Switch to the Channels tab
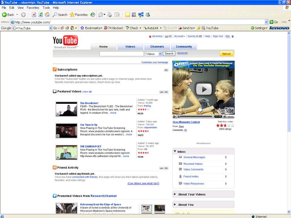Screen dimensions: 291x218 pos(157,47)
